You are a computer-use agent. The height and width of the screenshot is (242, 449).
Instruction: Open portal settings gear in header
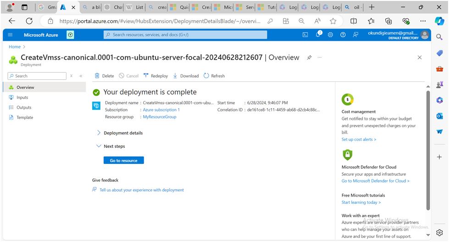330,35
